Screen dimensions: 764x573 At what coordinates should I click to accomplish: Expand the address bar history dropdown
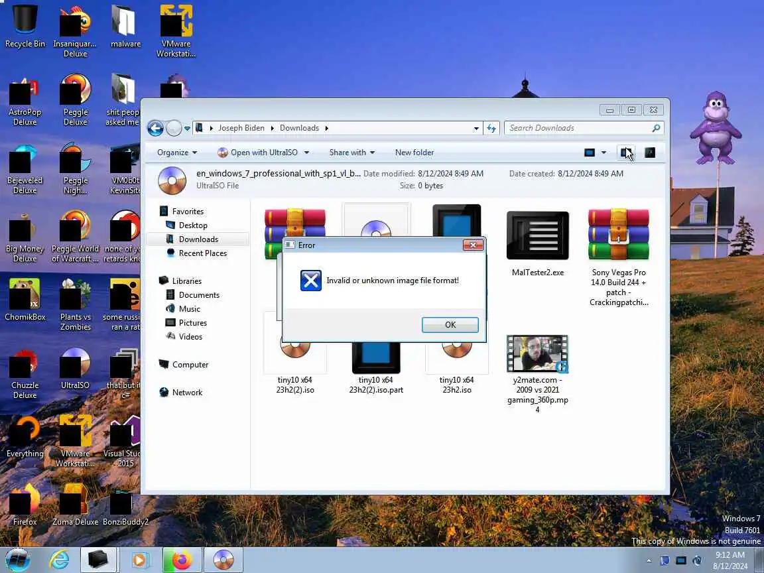[476, 129]
